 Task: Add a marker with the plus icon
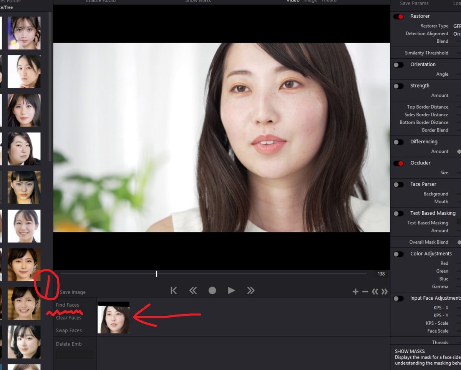click(x=356, y=292)
